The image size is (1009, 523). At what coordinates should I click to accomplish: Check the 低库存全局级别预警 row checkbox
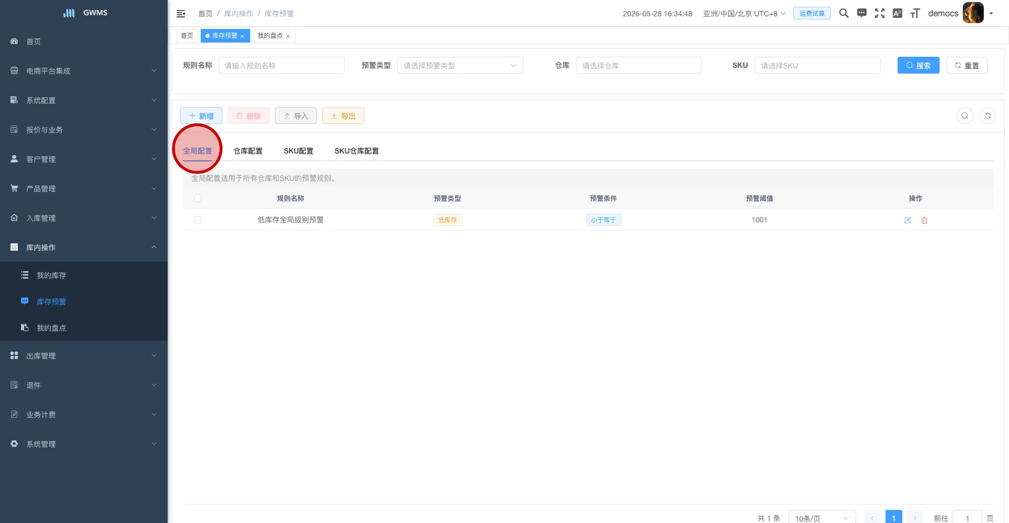(x=198, y=220)
